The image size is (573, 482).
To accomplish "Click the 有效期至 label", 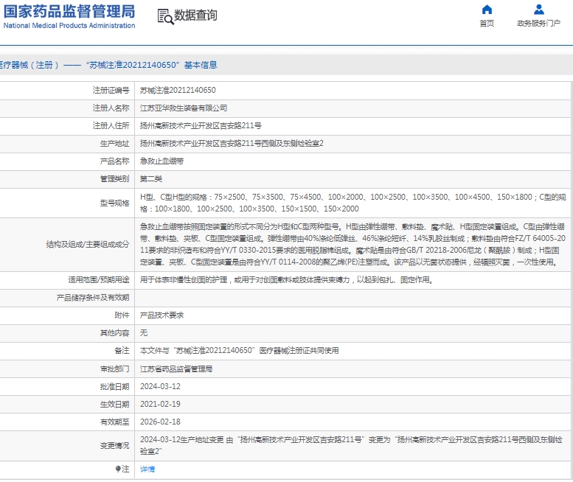I will click(x=115, y=422).
